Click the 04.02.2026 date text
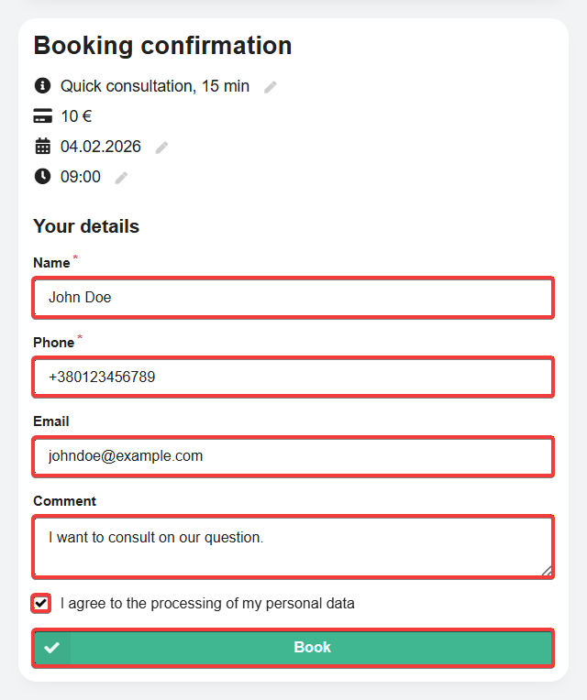Screen dimensions: 587x700 pos(101,147)
